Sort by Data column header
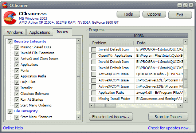 coord(158,43)
